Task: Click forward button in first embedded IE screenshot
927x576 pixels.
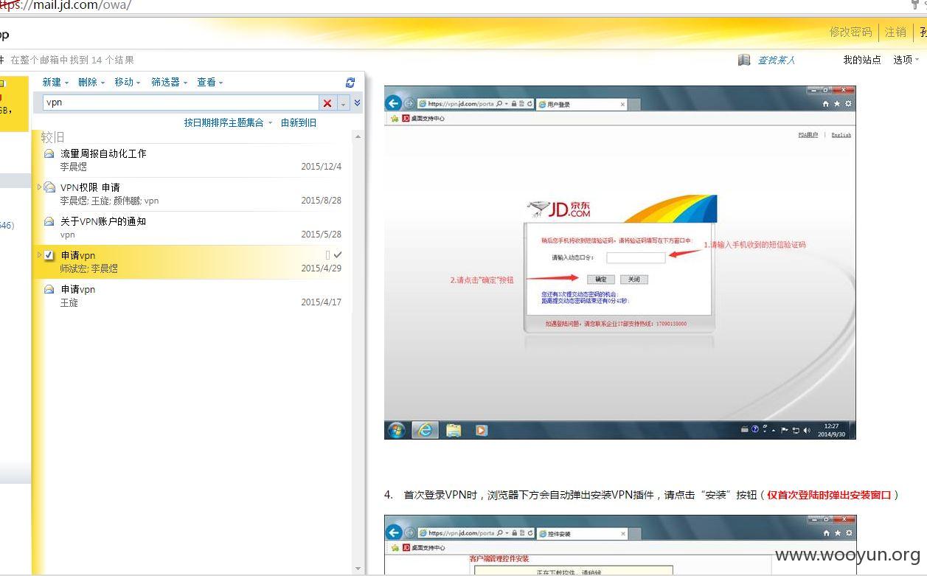Action: (x=409, y=104)
